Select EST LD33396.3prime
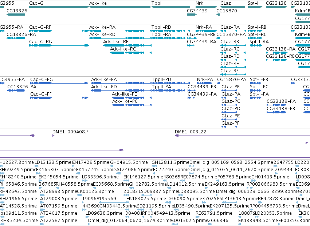The width and height of the screenshot is (310, 226). point(85,181)
